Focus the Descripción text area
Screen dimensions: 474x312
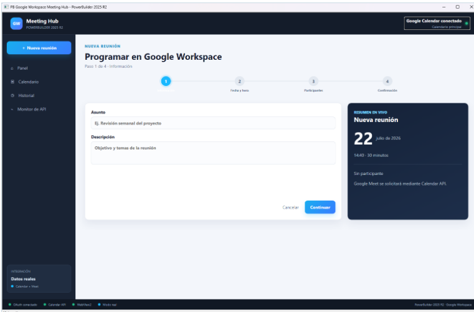213,153
